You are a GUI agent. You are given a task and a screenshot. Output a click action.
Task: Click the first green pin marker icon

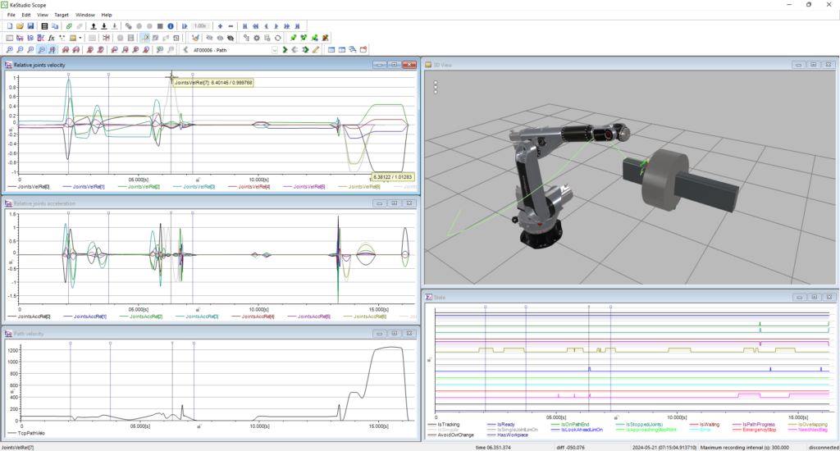(293, 38)
